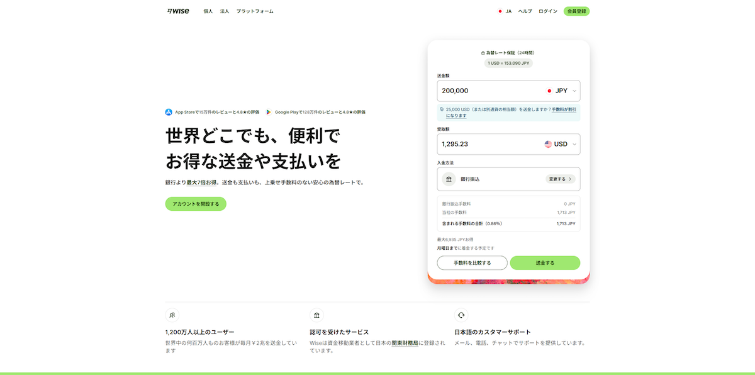Click the Wise logo
Viewport: 755px width, 375px height.
(x=178, y=11)
